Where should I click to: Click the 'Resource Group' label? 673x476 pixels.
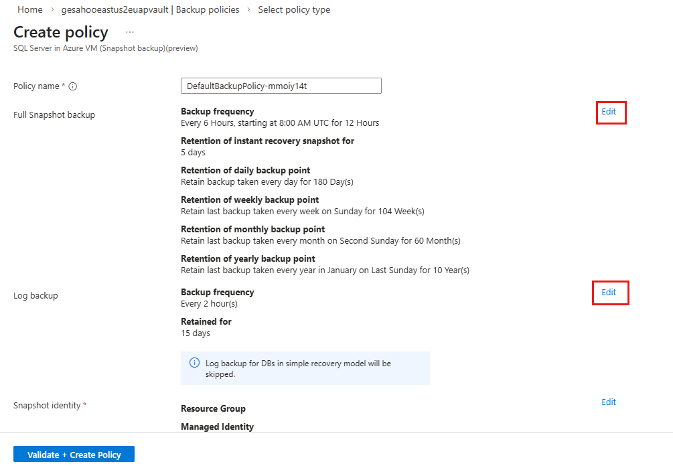click(214, 408)
